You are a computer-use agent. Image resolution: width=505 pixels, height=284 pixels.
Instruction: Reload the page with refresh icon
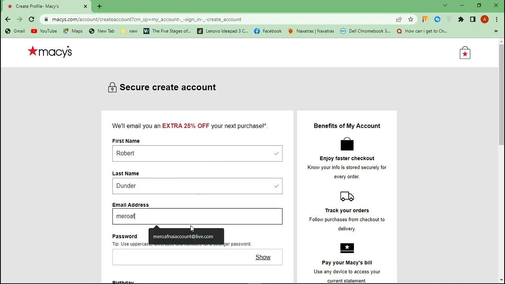pyautogui.click(x=32, y=19)
